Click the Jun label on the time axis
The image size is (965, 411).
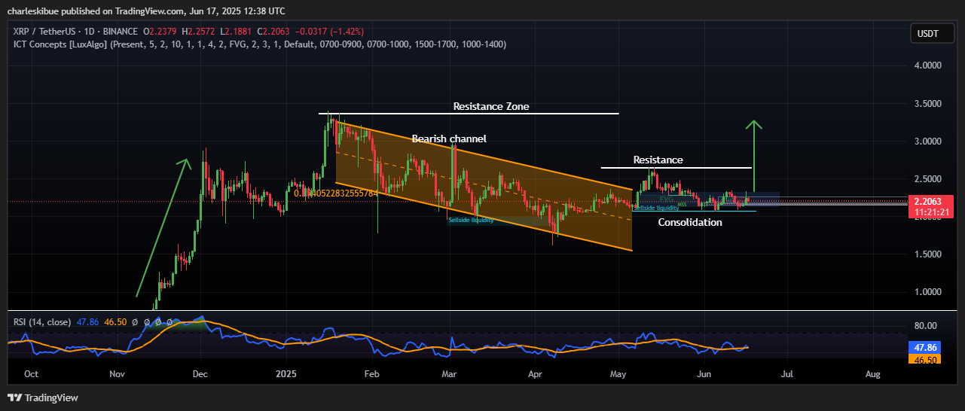704,373
